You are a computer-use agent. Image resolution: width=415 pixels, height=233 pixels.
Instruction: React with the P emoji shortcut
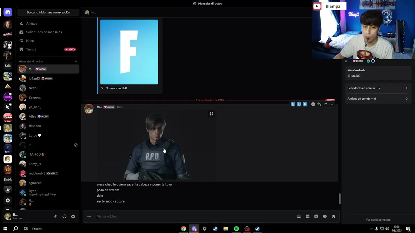[305, 104]
